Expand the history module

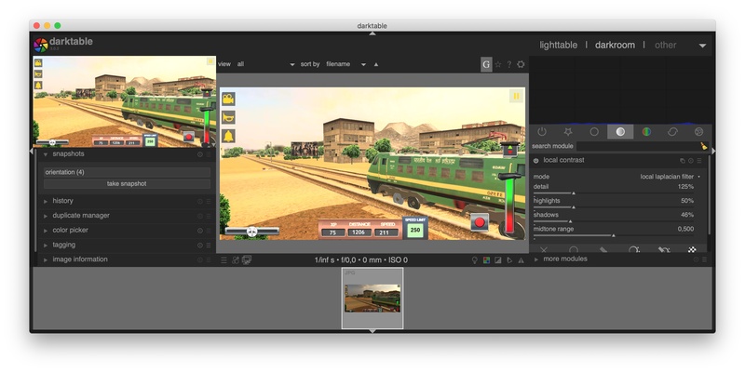46,201
